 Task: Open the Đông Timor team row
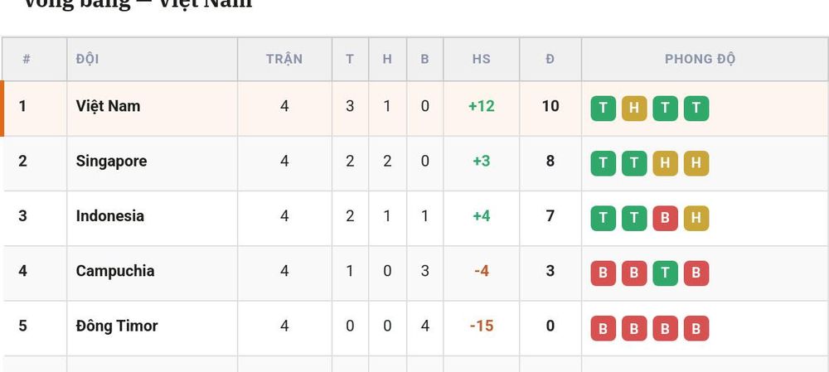pyautogui.click(x=415, y=328)
